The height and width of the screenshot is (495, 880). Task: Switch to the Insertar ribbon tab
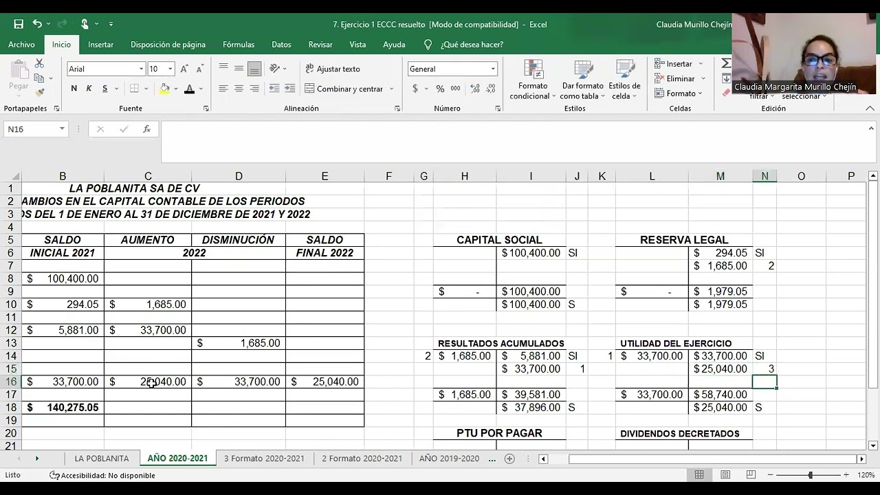tap(100, 45)
